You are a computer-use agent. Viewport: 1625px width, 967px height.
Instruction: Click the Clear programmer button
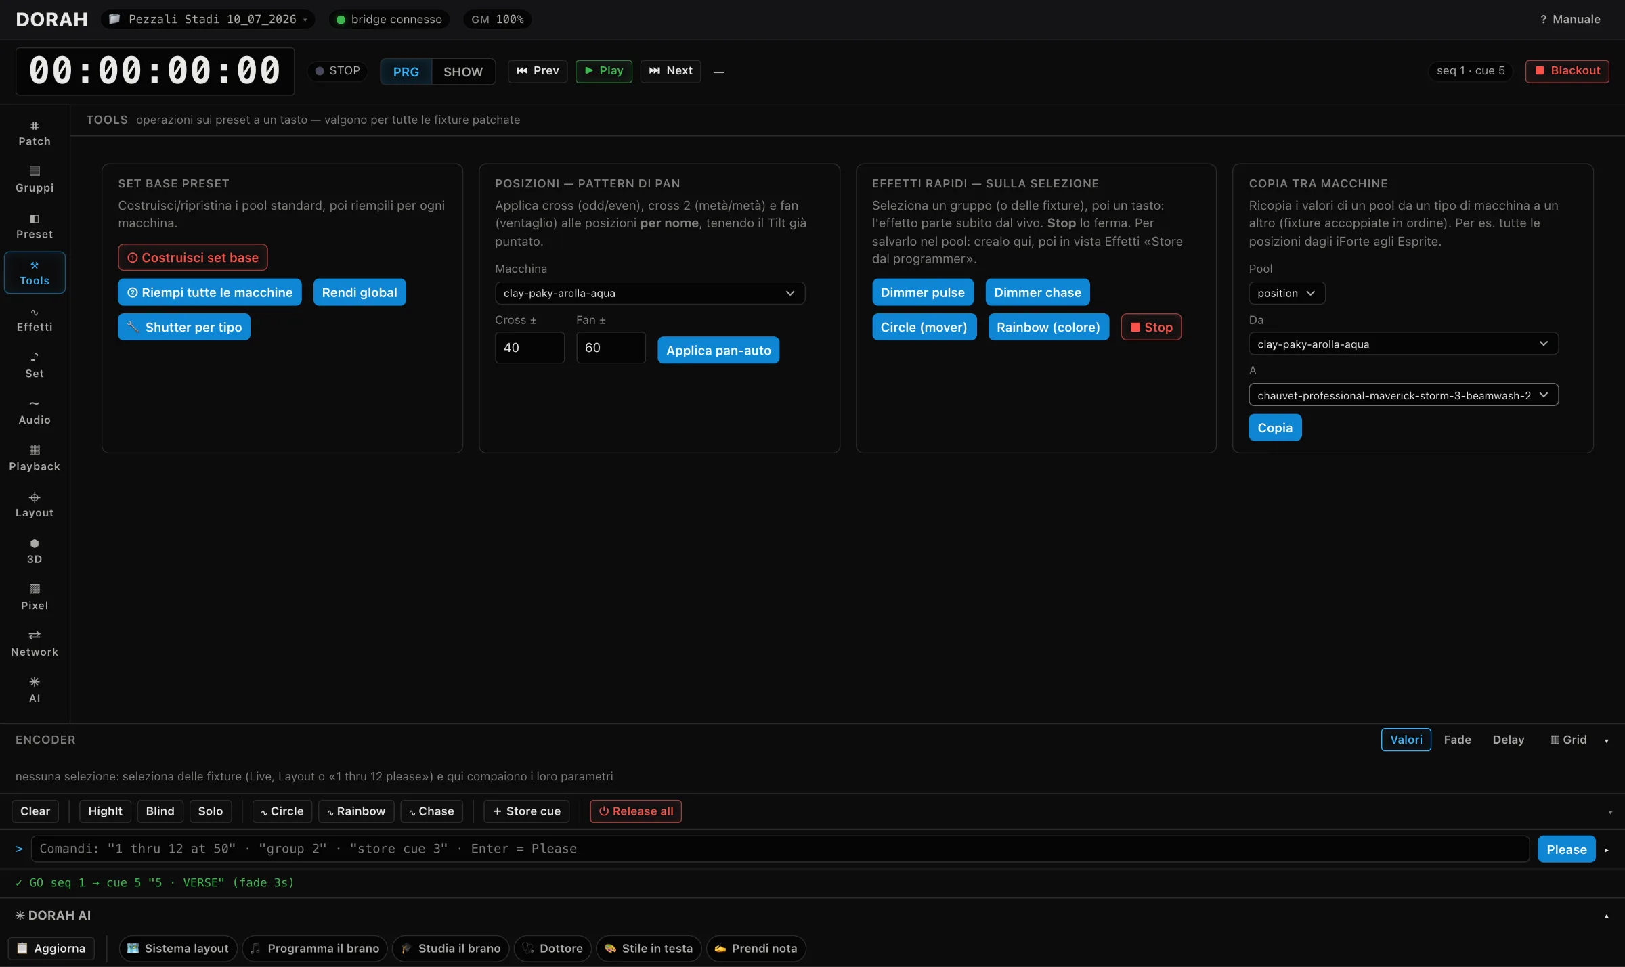tap(35, 811)
